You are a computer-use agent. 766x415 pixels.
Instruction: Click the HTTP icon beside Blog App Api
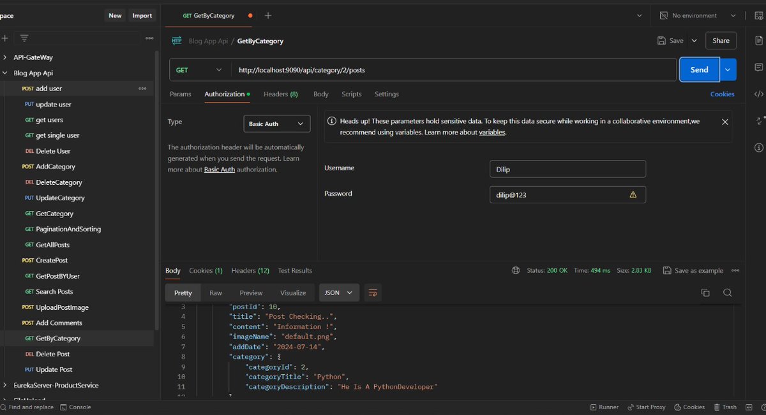coord(177,41)
